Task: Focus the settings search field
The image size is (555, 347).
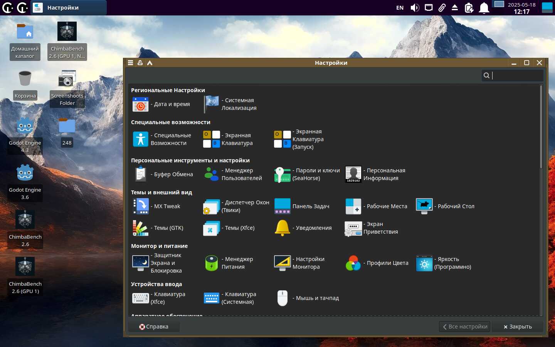Action: point(516,76)
